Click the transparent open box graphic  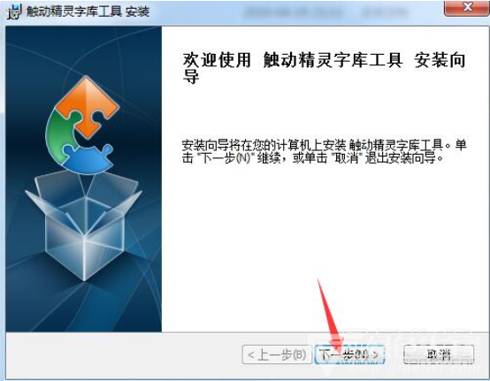click(x=84, y=225)
